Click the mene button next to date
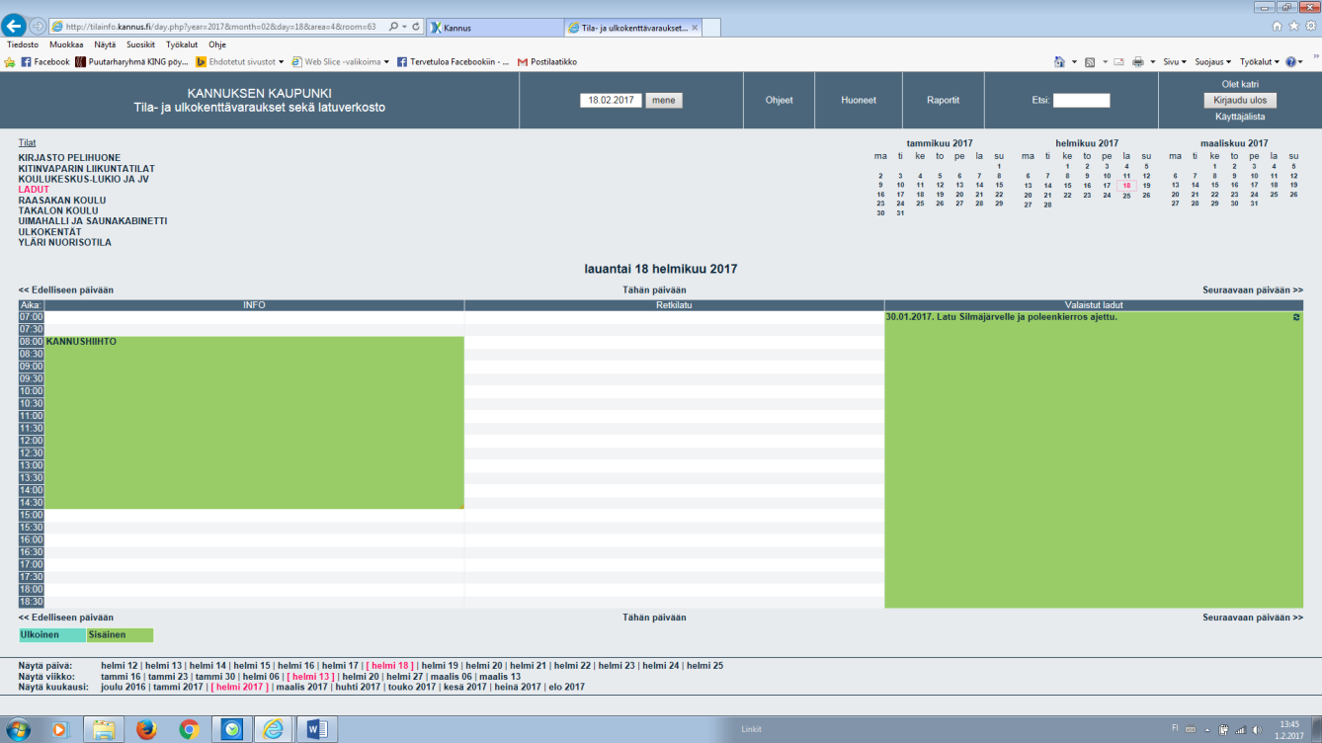 (663, 100)
